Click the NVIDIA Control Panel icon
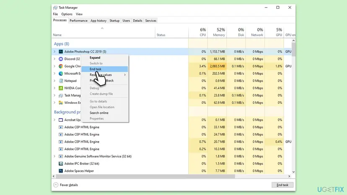This screenshot has height=195, width=347. (x=61, y=88)
